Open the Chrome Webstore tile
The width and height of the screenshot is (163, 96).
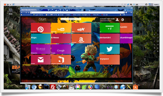(61, 60)
